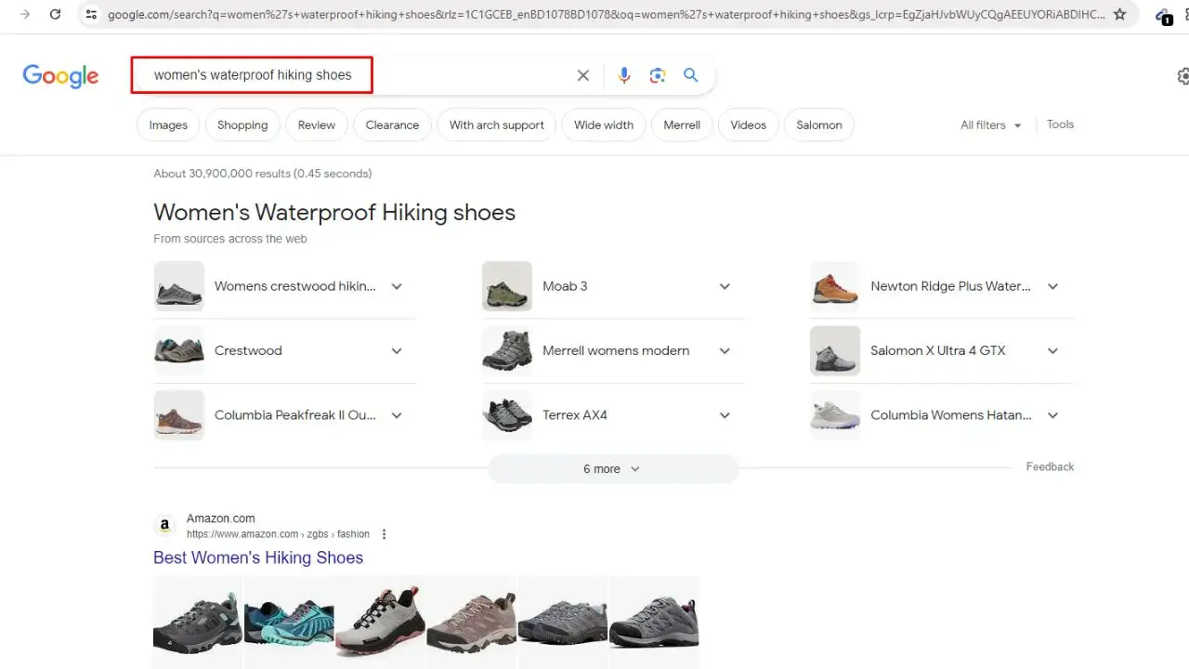Screen dimensions: 1189x669
Task: Expand the Moab 3 entry
Action: pyautogui.click(x=725, y=286)
